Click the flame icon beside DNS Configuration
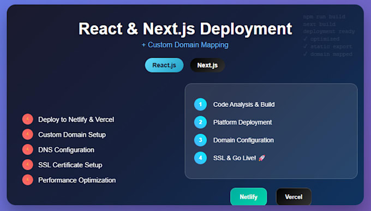The height and width of the screenshot is (211, 371). pos(28,149)
